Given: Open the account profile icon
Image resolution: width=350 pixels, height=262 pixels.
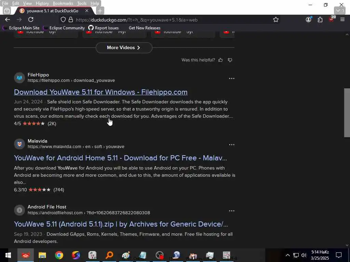Looking at the screenshot, I should (x=309, y=19).
